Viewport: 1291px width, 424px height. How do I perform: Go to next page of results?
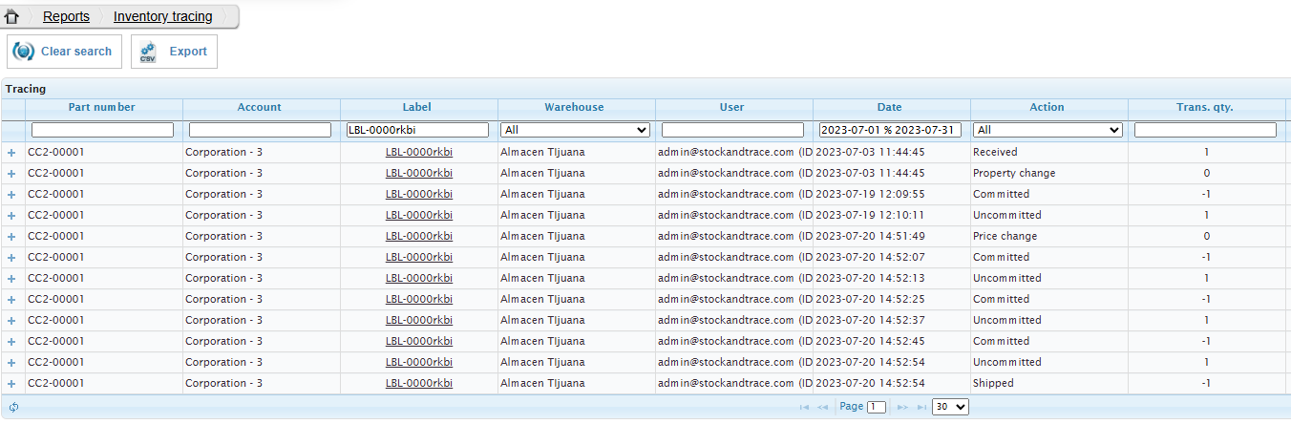(x=902, y=407)
